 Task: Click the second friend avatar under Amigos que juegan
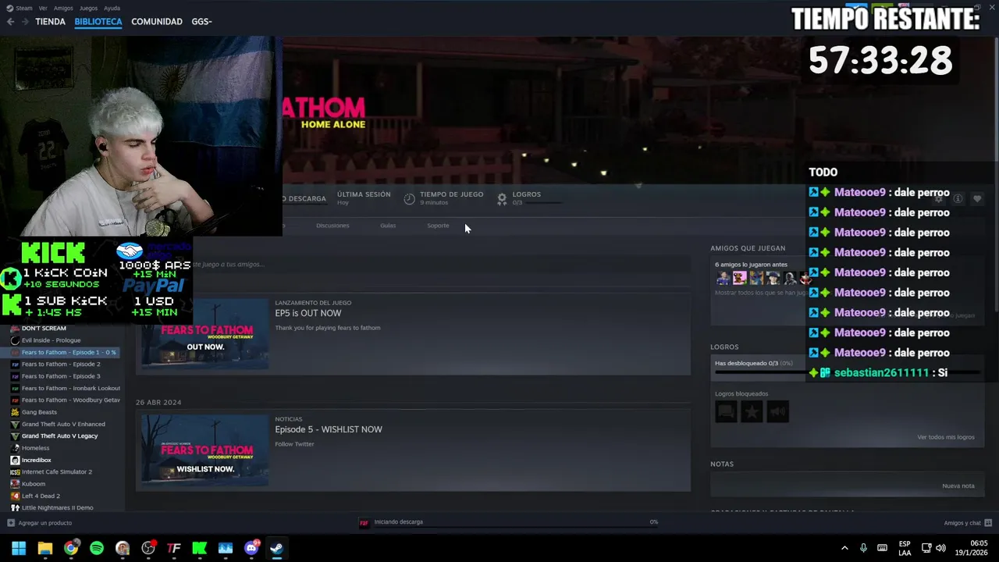tap(740, 278)
